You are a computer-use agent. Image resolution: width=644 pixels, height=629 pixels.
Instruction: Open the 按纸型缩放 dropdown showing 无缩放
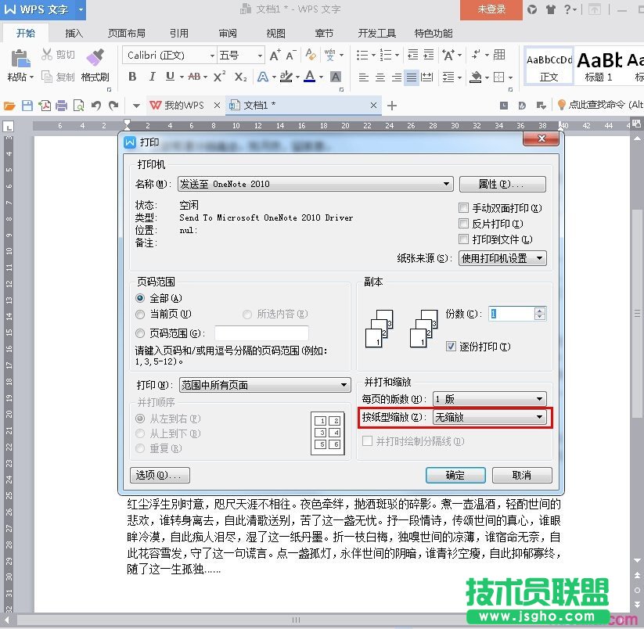point(490,417)
